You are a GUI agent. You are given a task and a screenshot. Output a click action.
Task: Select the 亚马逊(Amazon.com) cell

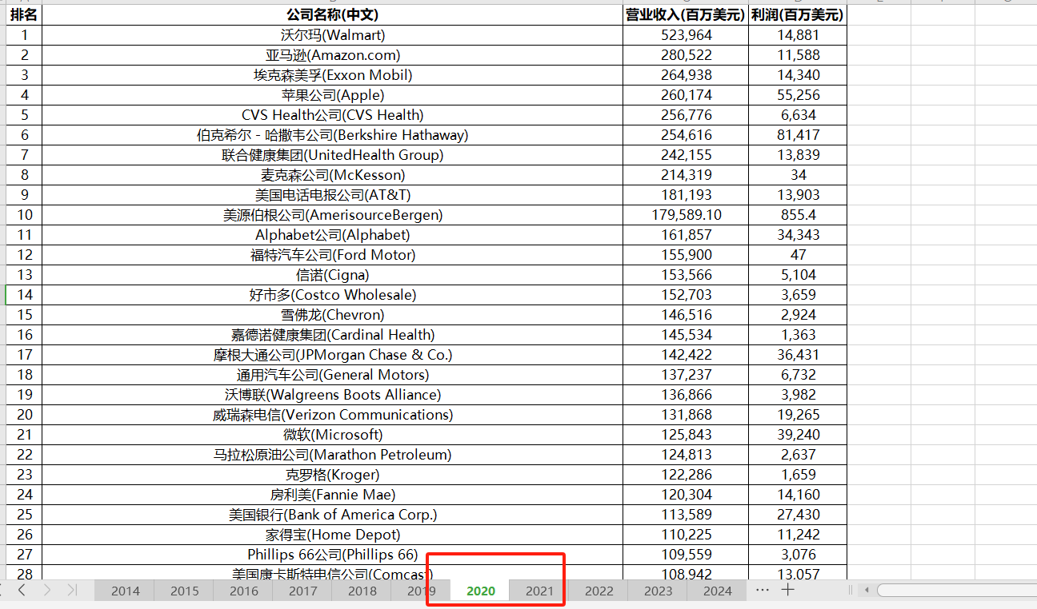tap(332, 55)
